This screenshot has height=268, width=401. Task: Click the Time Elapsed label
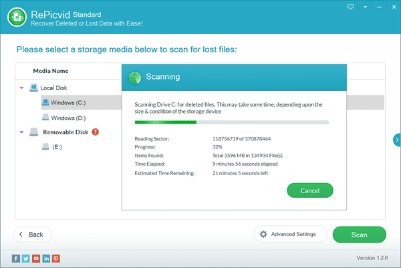[x=150, y=164]
